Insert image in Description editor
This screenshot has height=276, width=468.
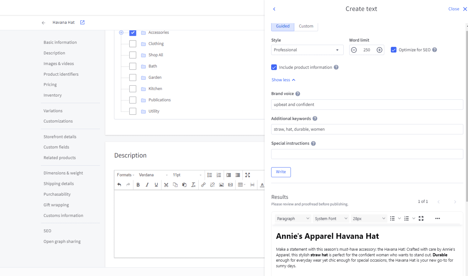[x=221, y=185]
